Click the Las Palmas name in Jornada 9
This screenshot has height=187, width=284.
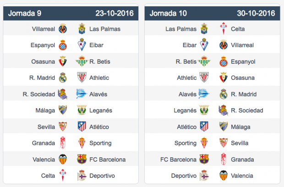[x=105, y=29]
